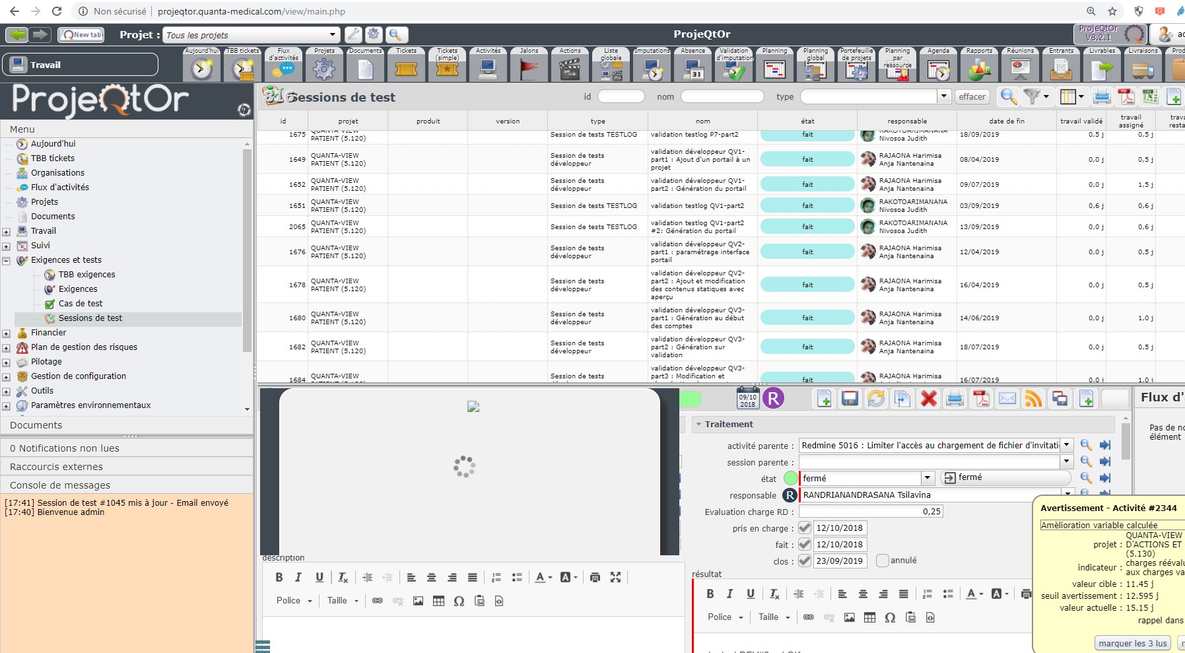Screen dimensions: 1185x653
Task: Insert a table in the description editor
Action: 438,601
